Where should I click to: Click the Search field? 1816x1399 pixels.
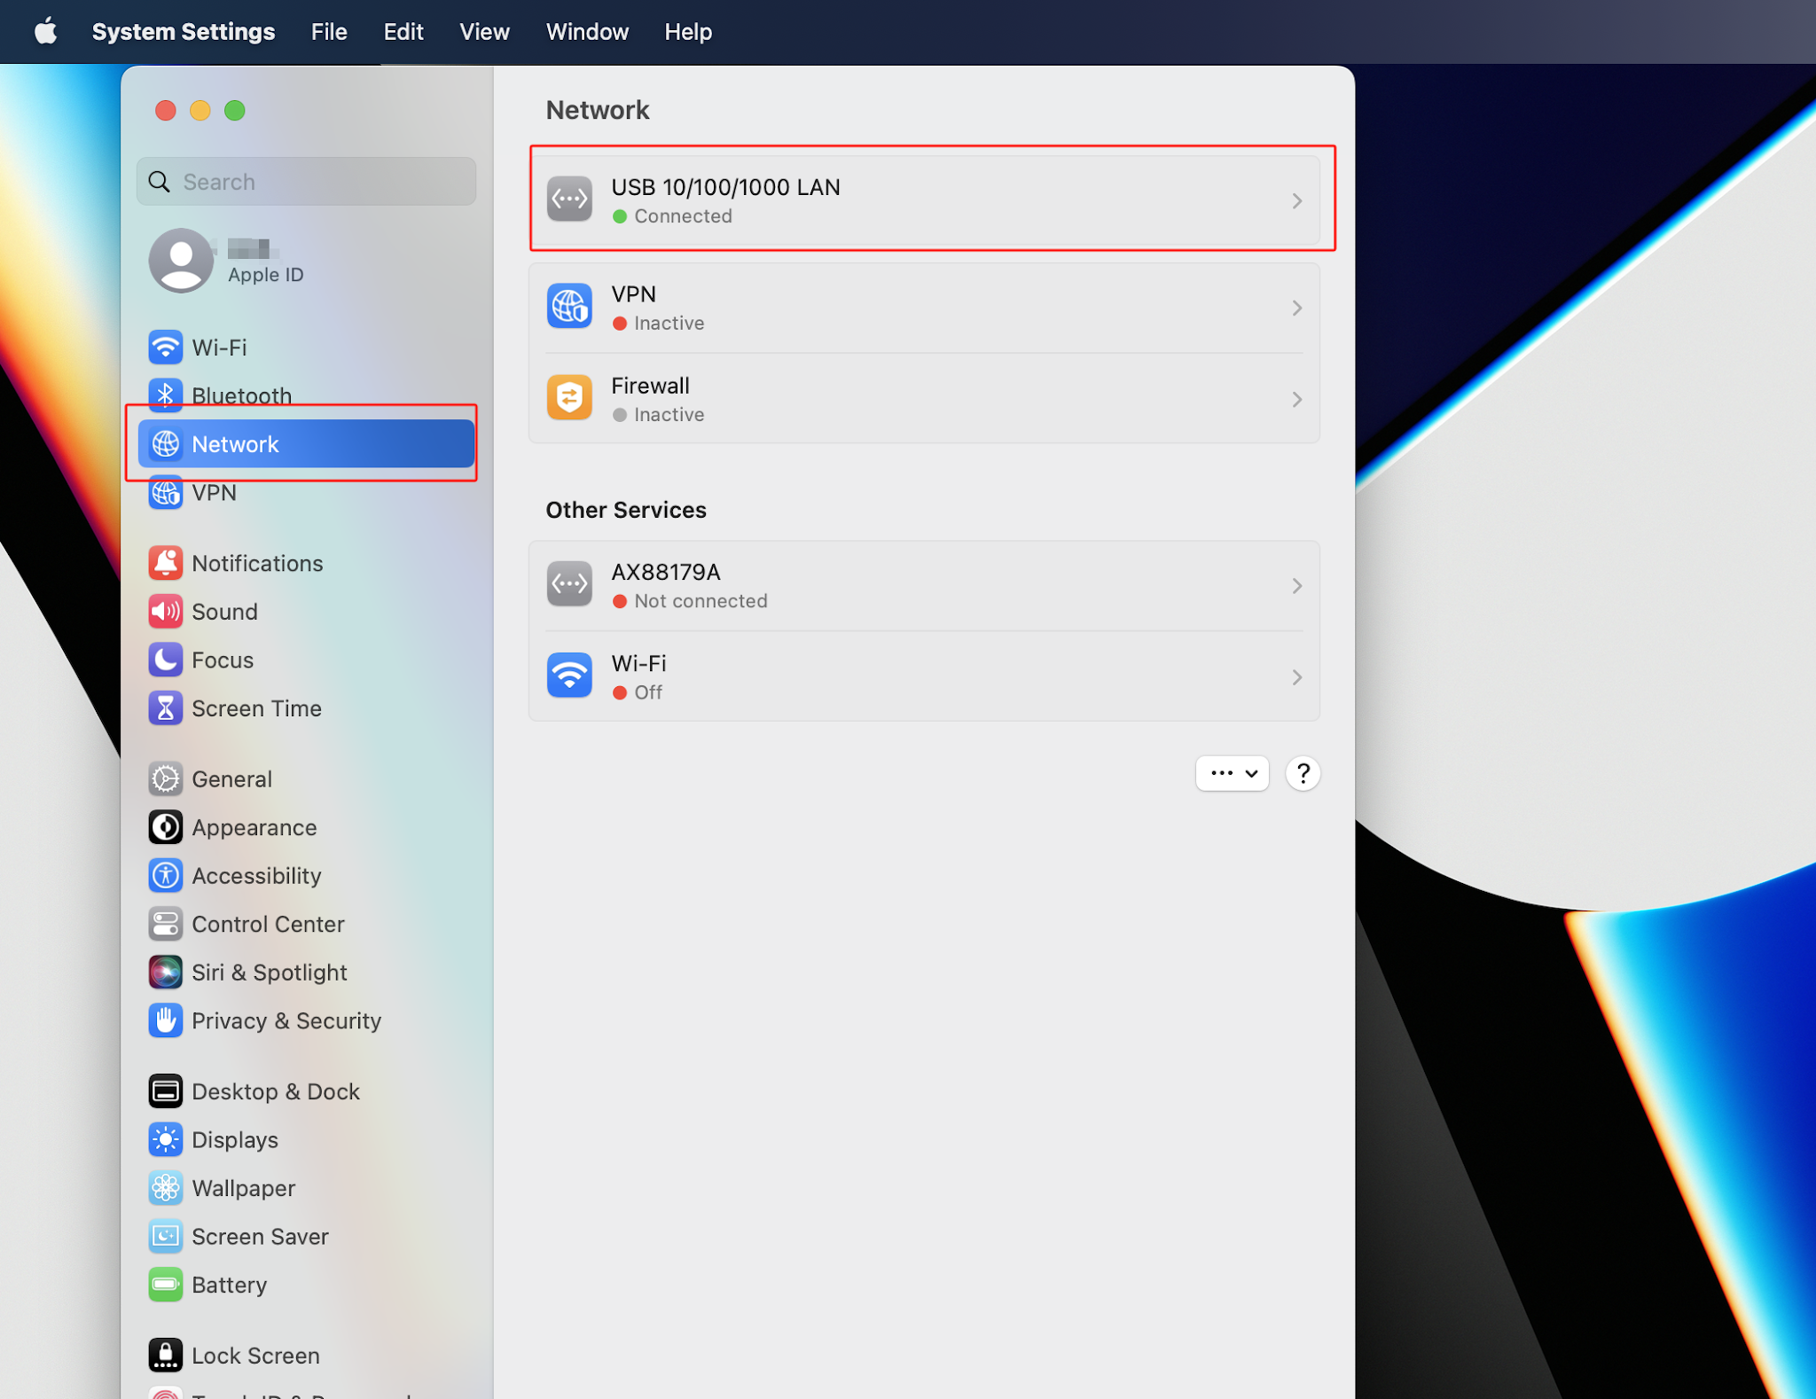(307, 182)
